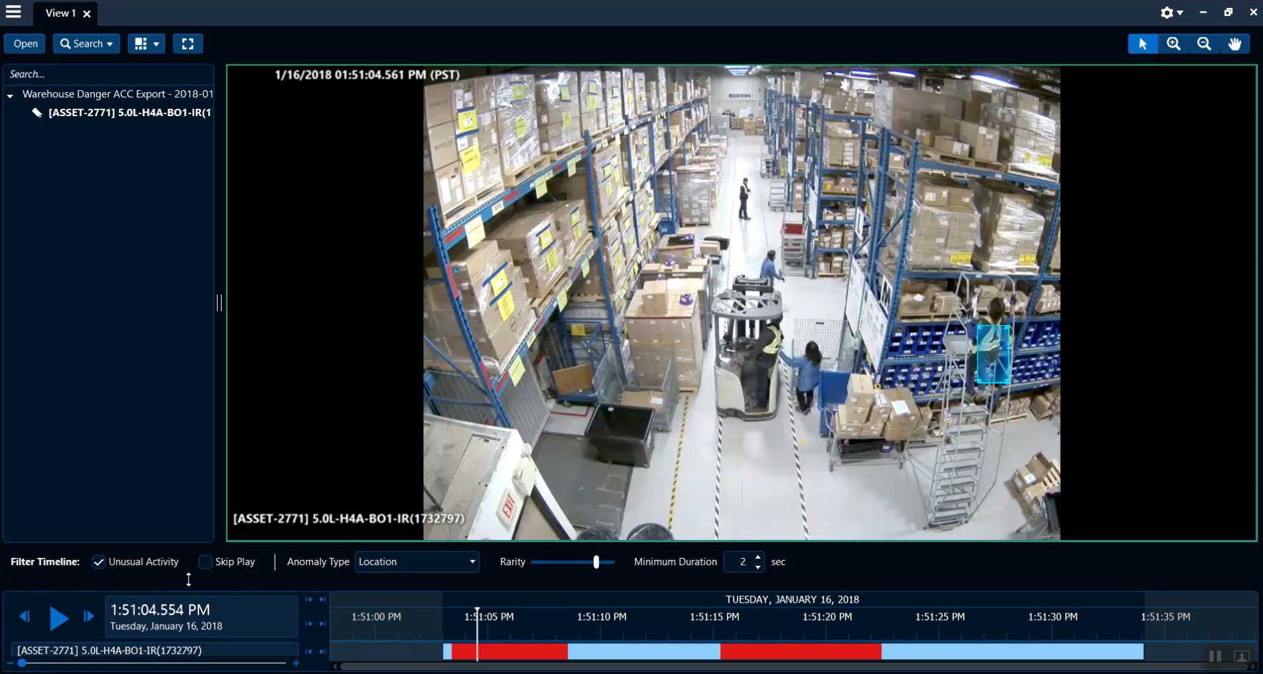This screenshot has width=1263, height=674.
Task: Collapse the Warehouse Danger ACC Export tree
Action: pyautogui.click(x=9, y=95)
